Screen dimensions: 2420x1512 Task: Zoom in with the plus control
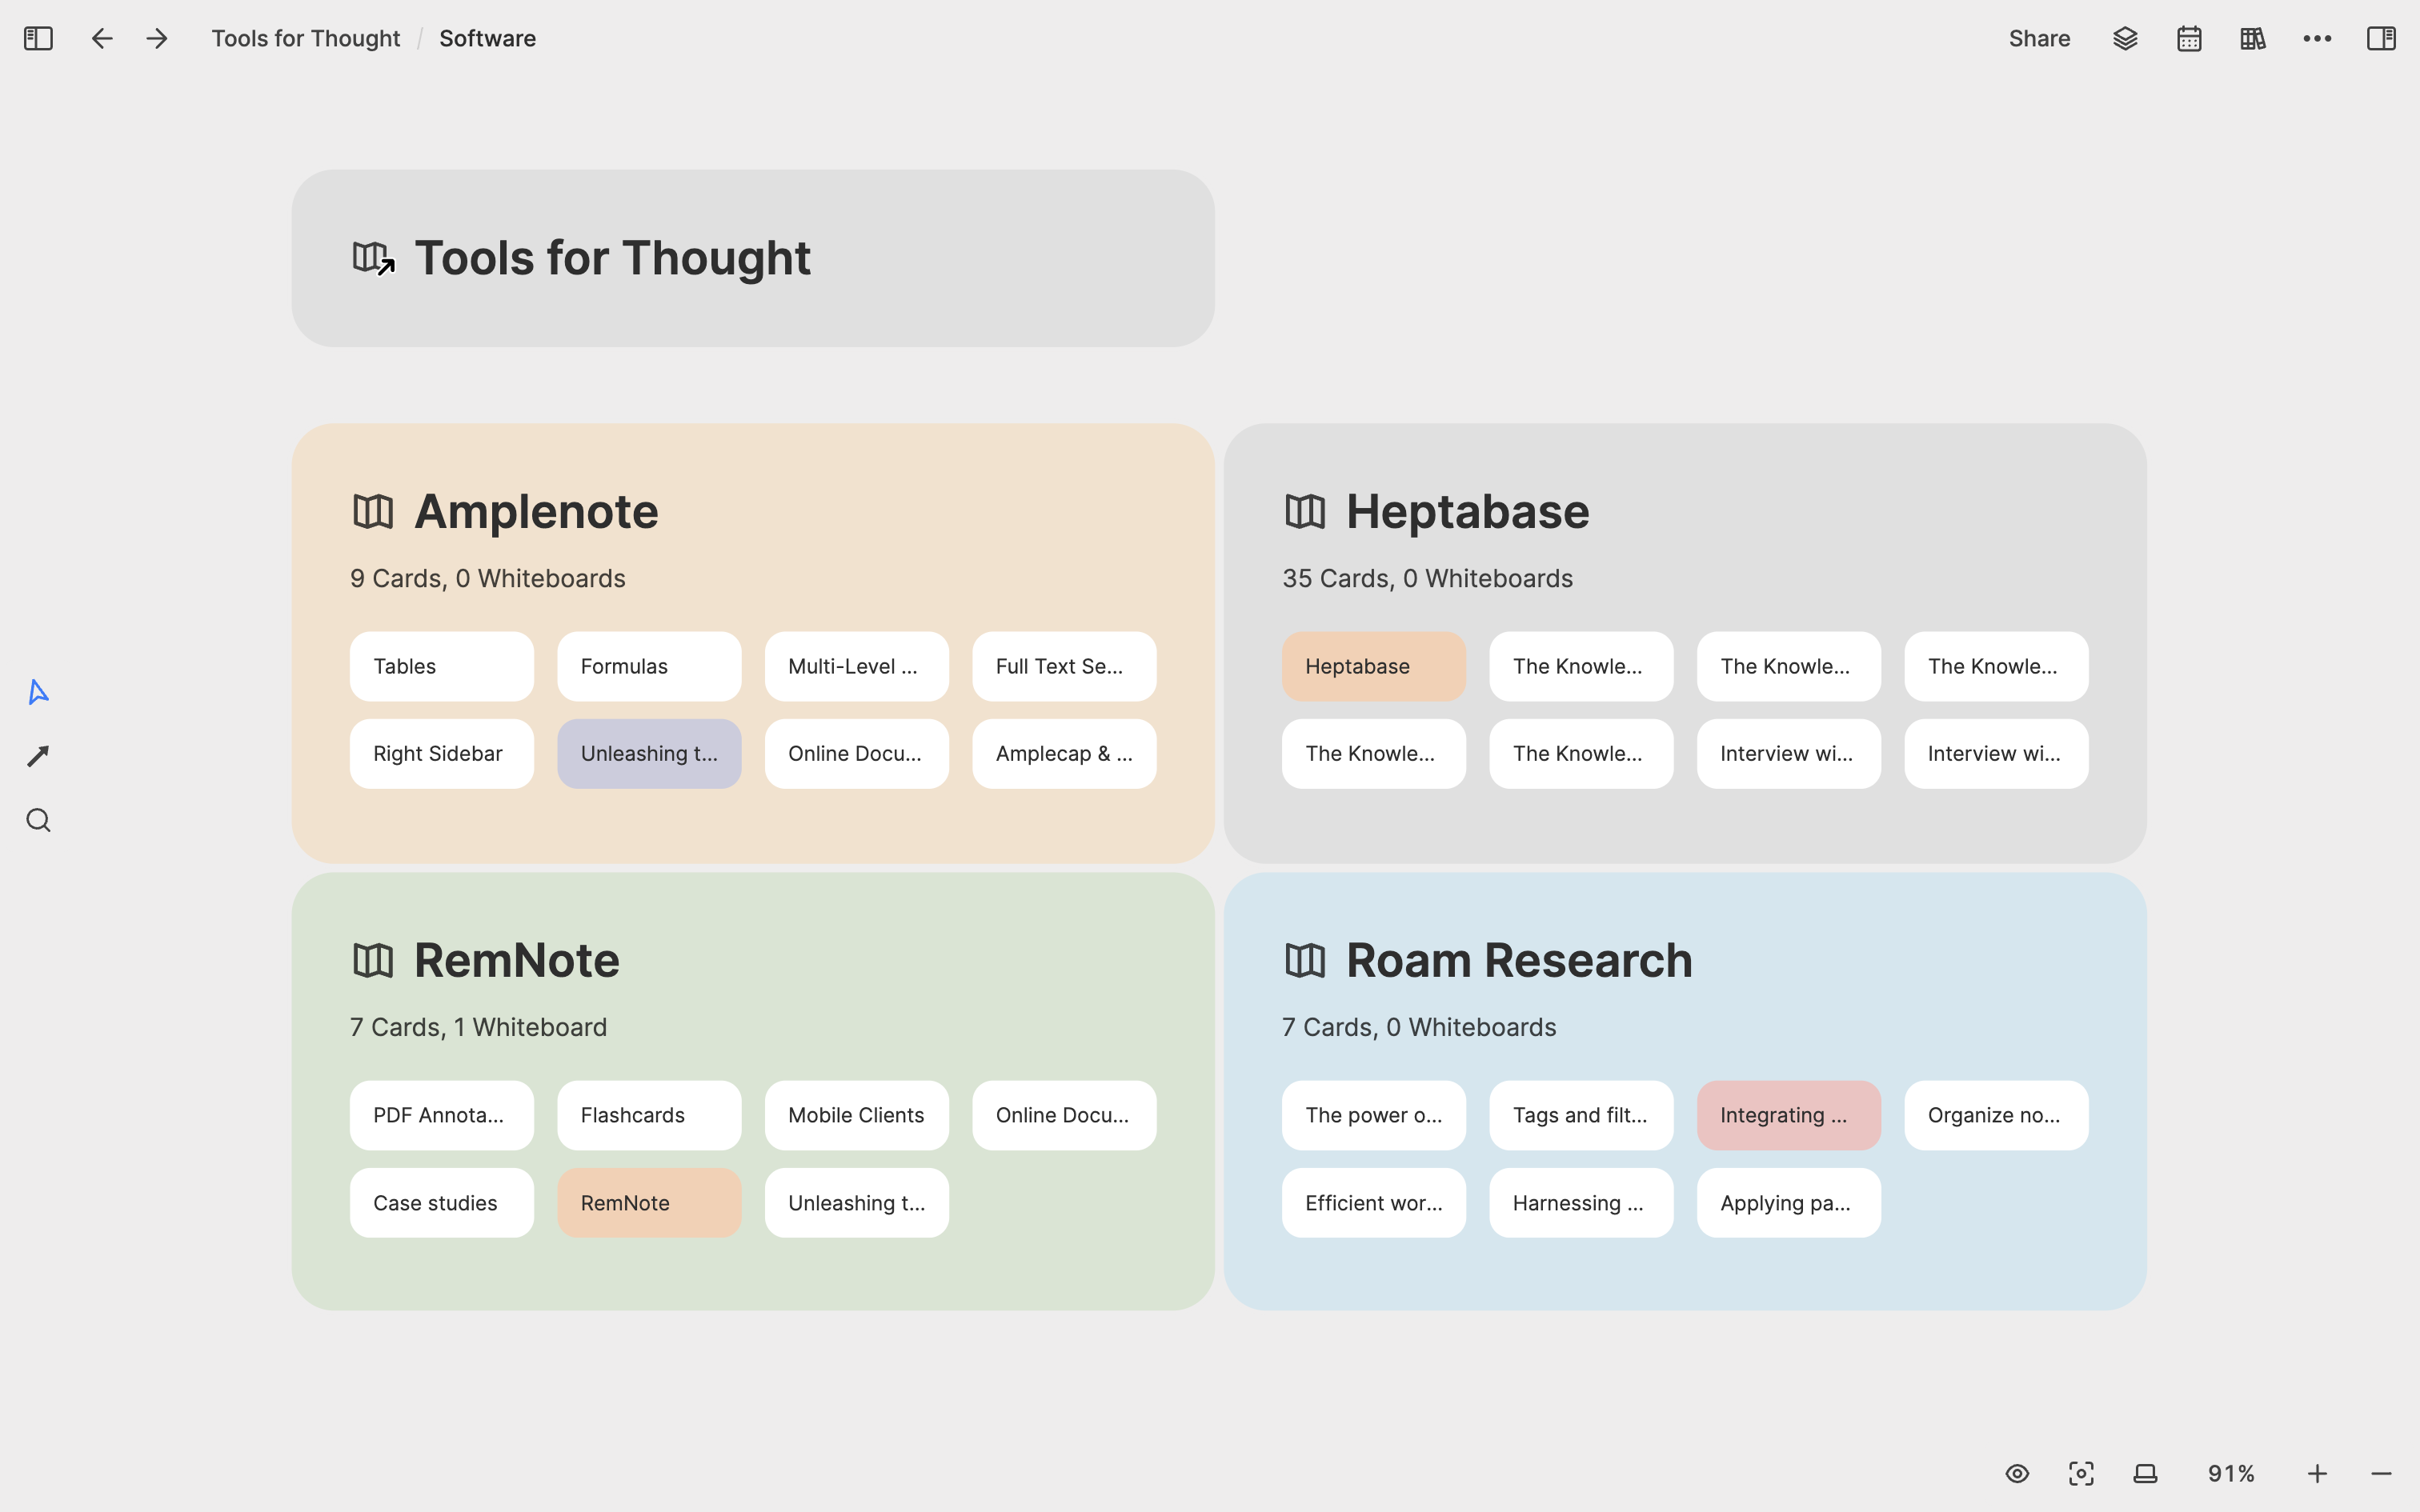[2317, 1473]
